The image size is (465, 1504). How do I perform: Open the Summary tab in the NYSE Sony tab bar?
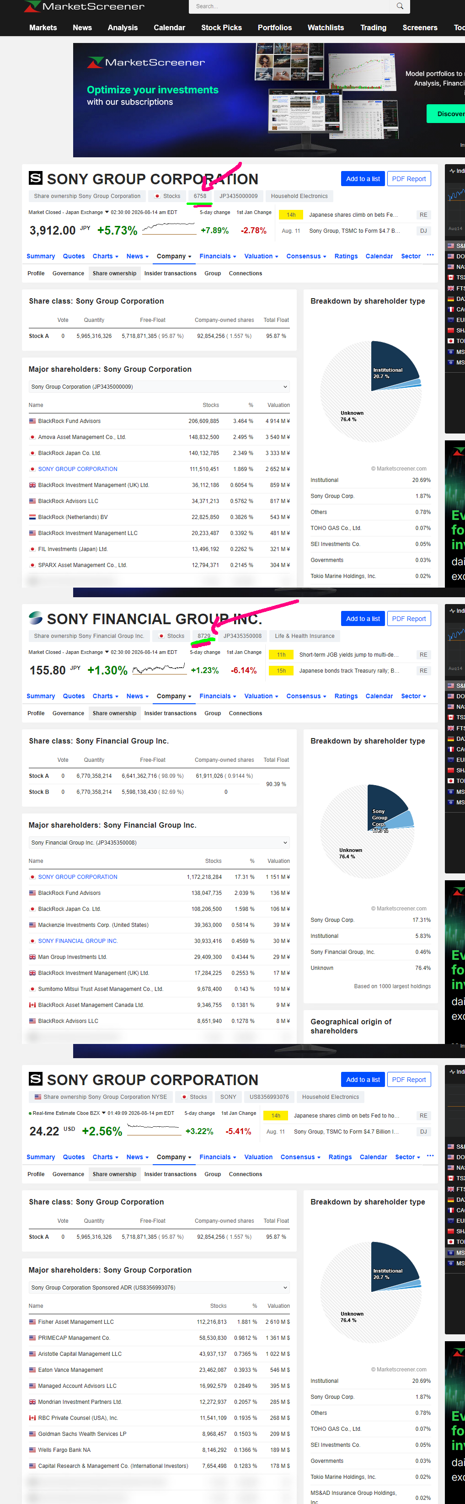(x=41, y=1157)
